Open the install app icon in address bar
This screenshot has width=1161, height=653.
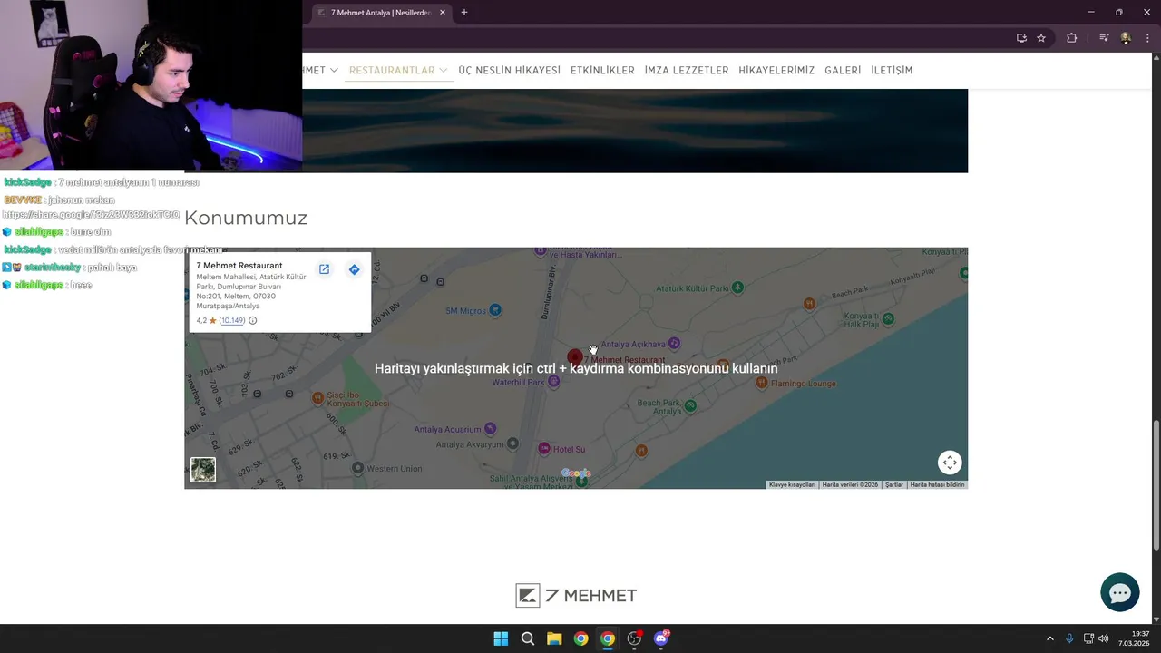(1021, 38)
